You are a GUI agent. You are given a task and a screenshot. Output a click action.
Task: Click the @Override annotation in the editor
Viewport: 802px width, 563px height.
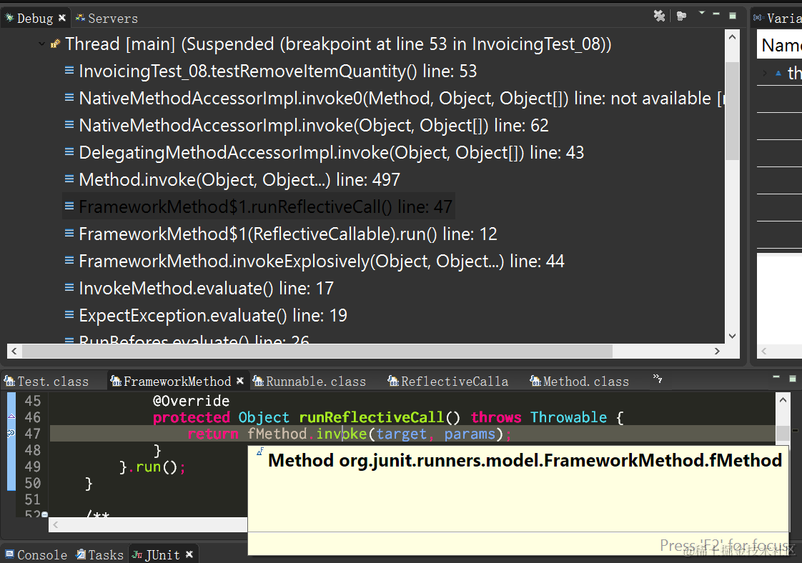pyautogui.click(x=192, y=401)
